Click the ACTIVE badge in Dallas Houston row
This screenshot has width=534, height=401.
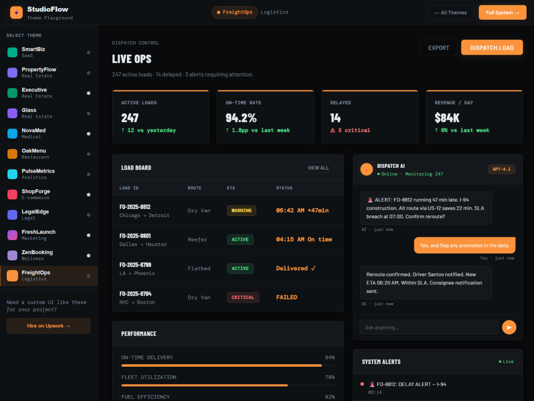tap(240, 240)
